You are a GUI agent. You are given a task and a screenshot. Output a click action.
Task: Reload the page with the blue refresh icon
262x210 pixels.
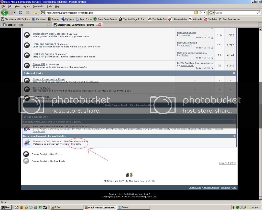tap(20, 13)
